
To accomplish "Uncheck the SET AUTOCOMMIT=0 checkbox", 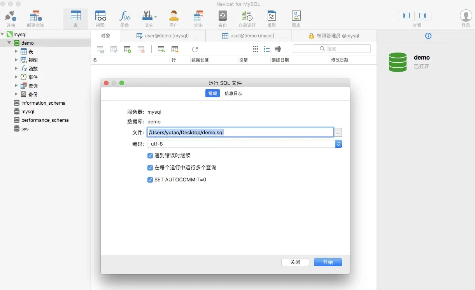I will [x=150, y=180].
